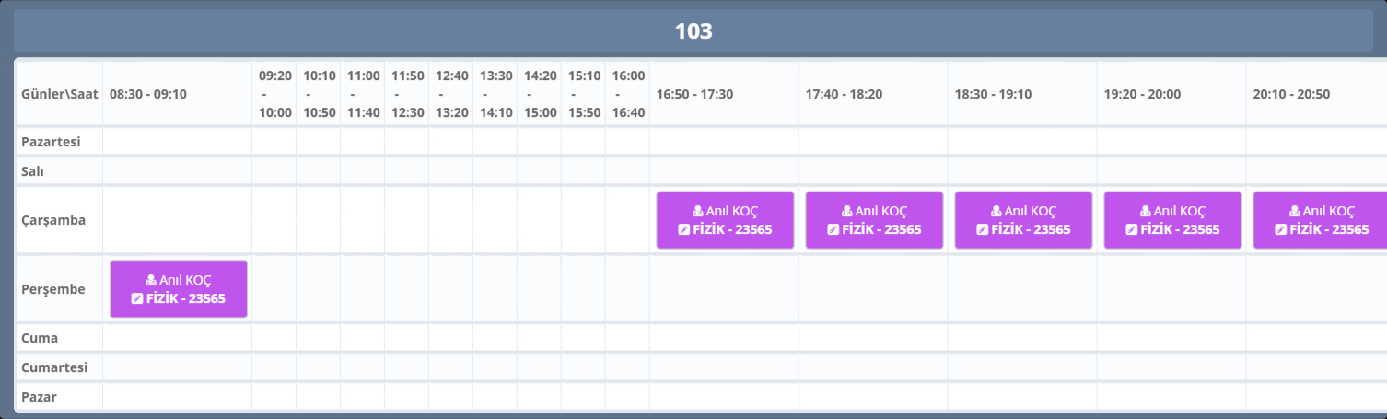Click edit icon in Çarşamba 16:50 lesson
The width and height of the screenshot is (1387, 419).
[683, 229]
